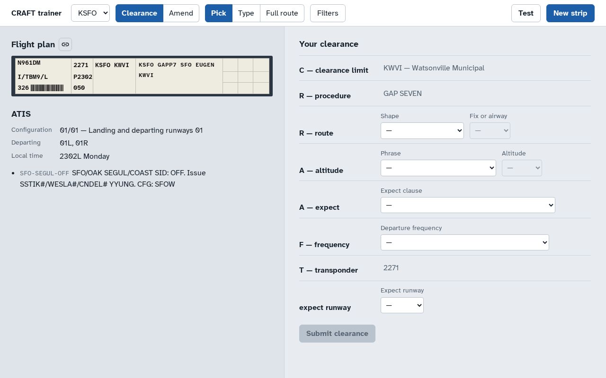Select Pick input mode
606x378 pixels.
pyautogui.click(x=218, y=13)
